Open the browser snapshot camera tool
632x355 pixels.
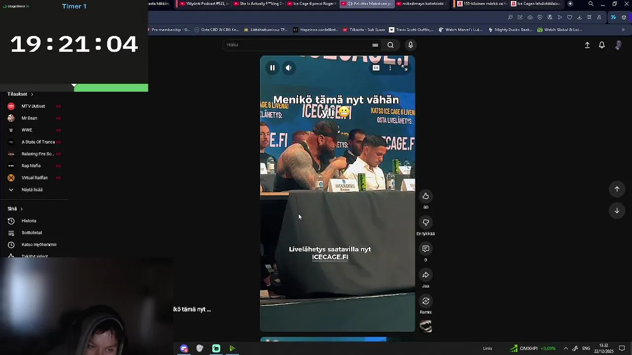tap(530, 17)
